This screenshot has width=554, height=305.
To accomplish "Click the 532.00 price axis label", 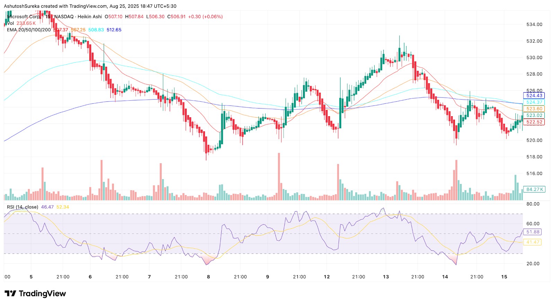I will 534,41.
